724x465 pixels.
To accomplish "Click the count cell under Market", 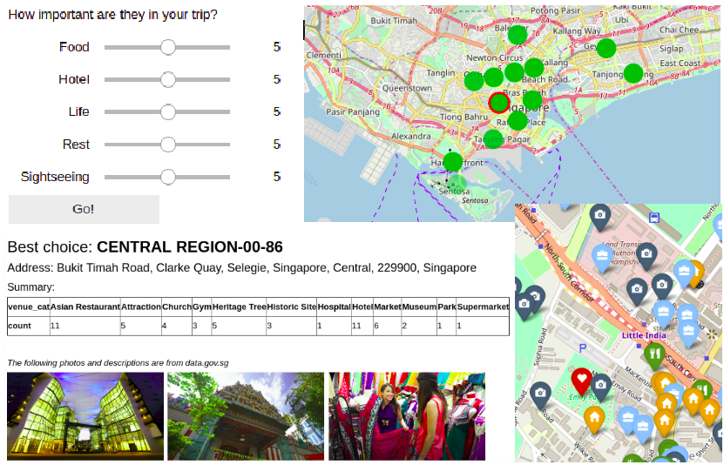I will pos(387,326).
